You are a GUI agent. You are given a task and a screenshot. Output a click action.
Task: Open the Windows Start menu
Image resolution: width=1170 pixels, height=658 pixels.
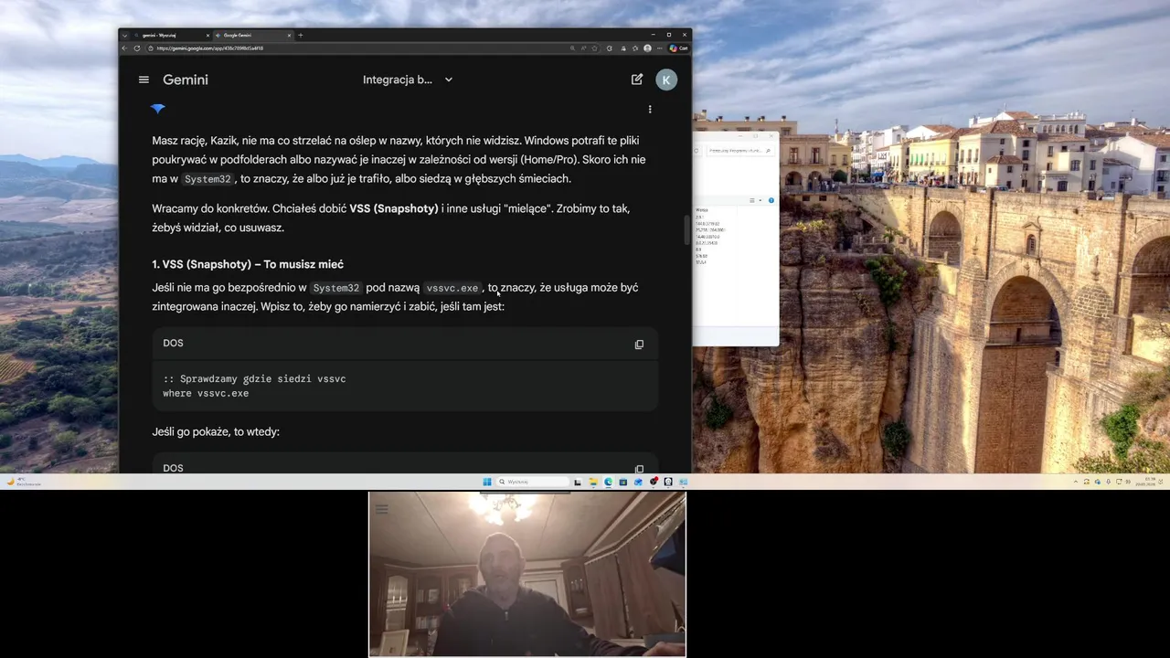click(x=487, y=482)
